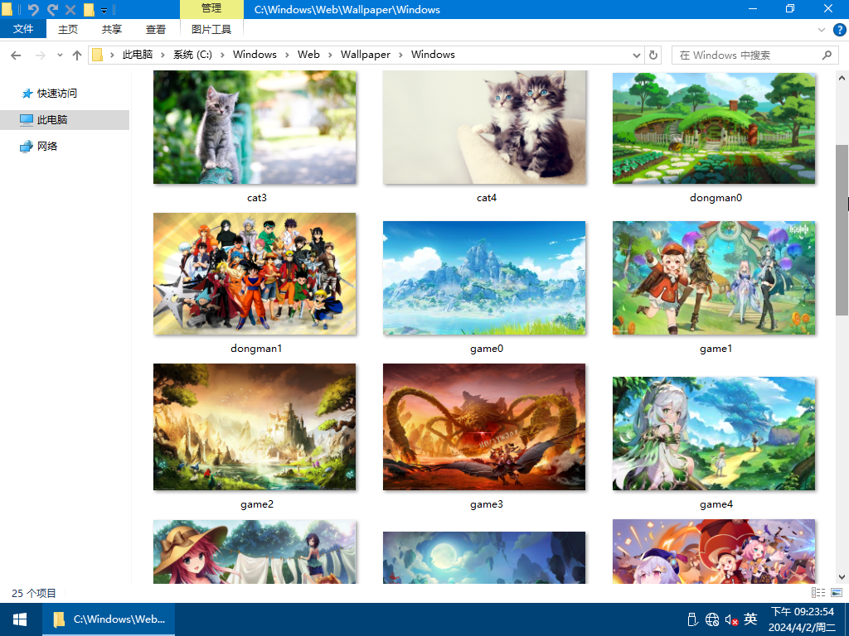Select the game3 wallpaper thumbnail

click(x=484, y=427)
